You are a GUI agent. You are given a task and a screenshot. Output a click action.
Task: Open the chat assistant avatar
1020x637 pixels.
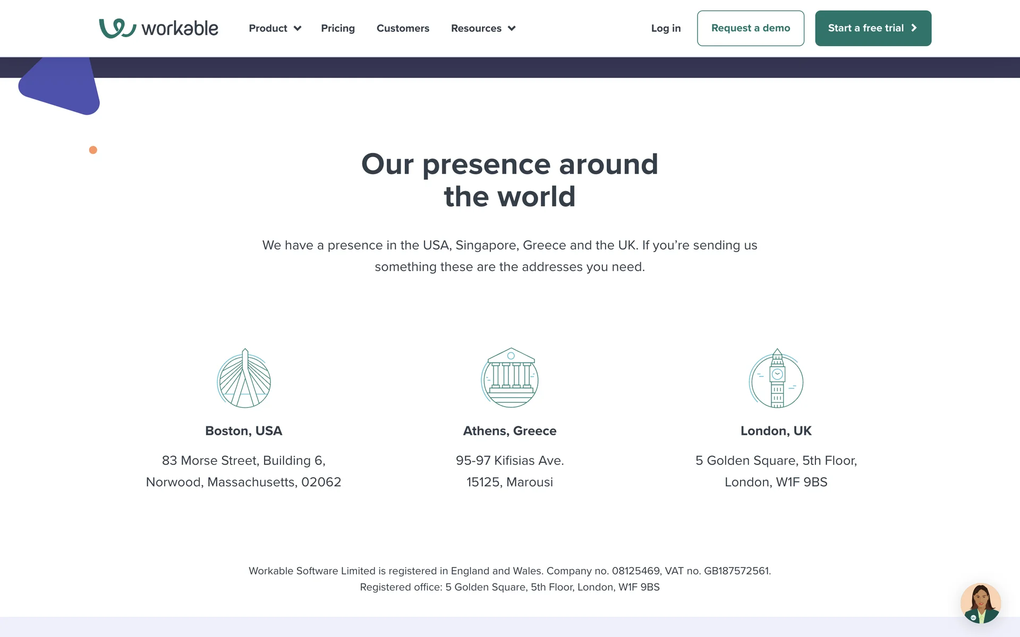[980, 603]
